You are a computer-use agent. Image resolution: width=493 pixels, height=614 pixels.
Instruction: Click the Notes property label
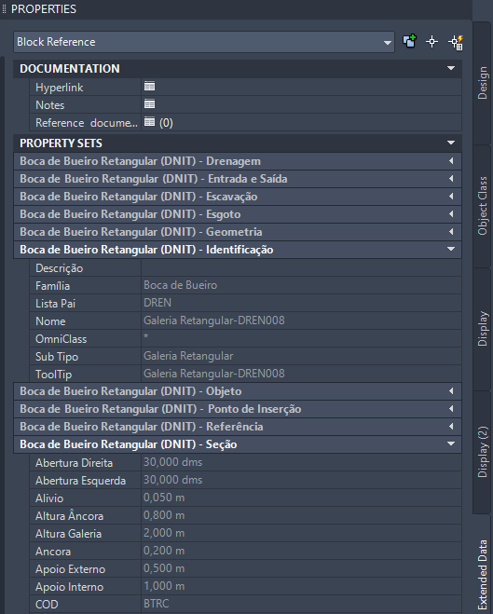click(x=50, y=105)
